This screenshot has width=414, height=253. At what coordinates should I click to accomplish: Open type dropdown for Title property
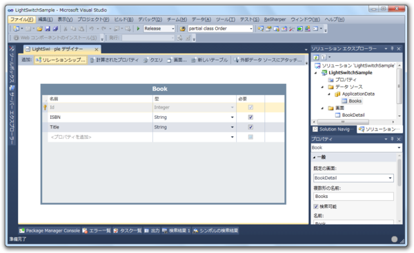click(233, 127)
